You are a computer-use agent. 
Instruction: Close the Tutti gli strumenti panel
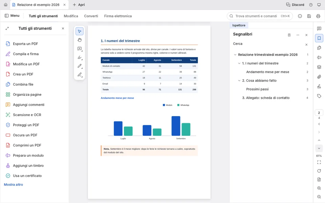click(63, 28)
